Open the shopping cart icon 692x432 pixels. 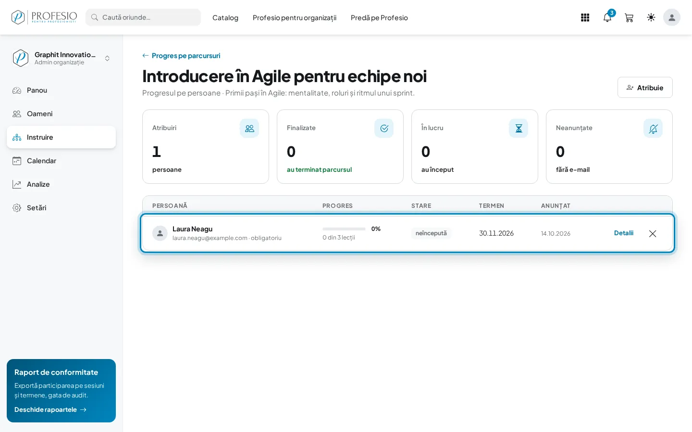(x=629, y=18)
